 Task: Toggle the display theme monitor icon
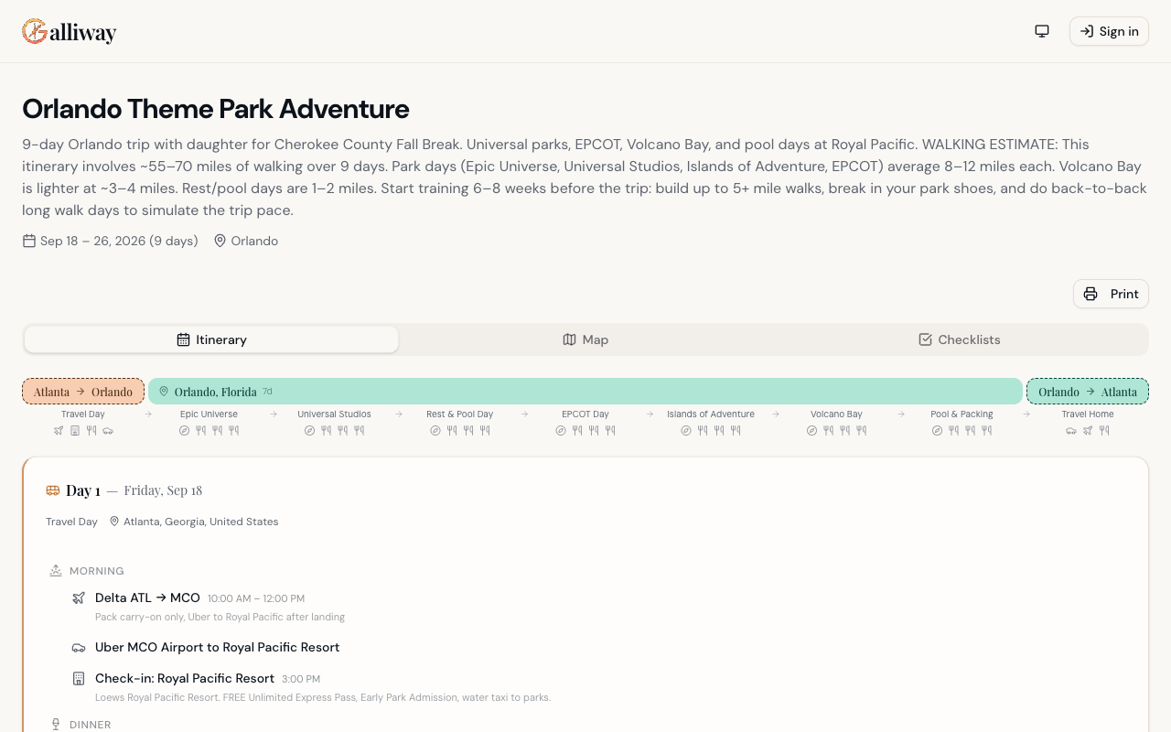click(x=1042, y=31)
